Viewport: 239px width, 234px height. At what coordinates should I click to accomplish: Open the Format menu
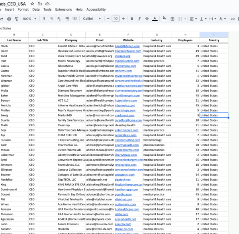click(x=23, y=10)
